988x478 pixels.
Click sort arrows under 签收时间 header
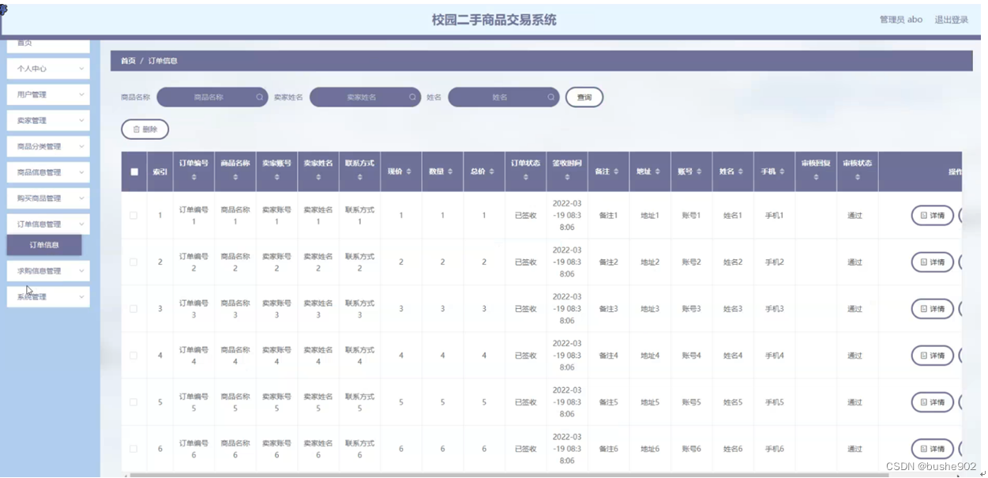[x=567, y=178]
